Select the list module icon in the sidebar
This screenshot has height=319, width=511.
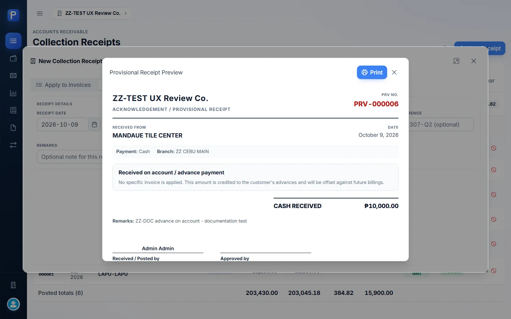pyautogui.click(x=13, y=41)
